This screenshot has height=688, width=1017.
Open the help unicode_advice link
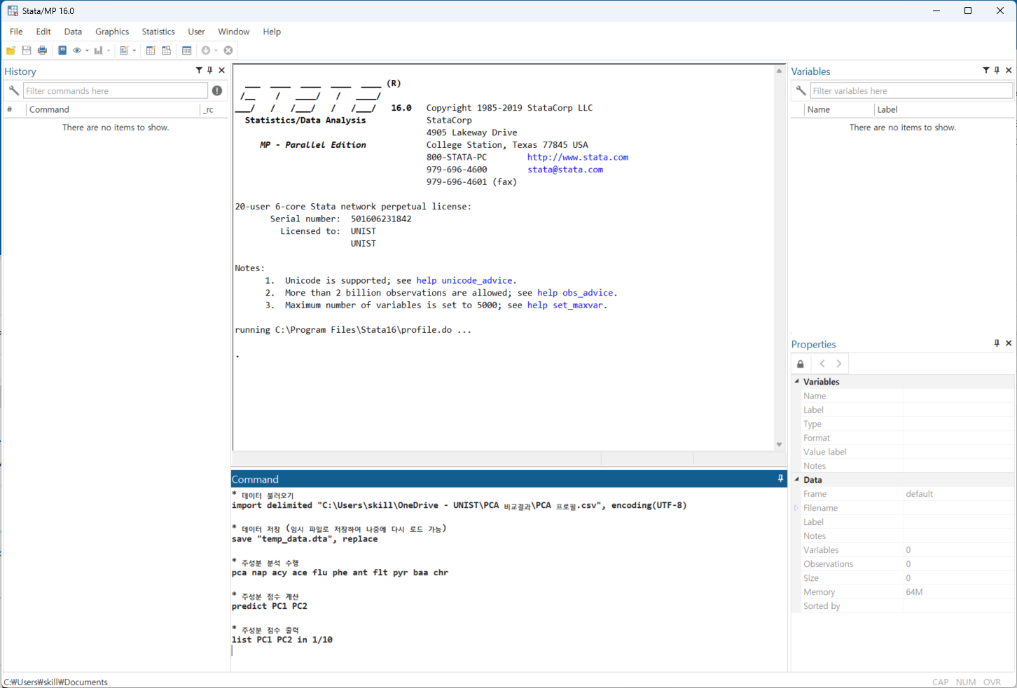[x=464, y=280]
